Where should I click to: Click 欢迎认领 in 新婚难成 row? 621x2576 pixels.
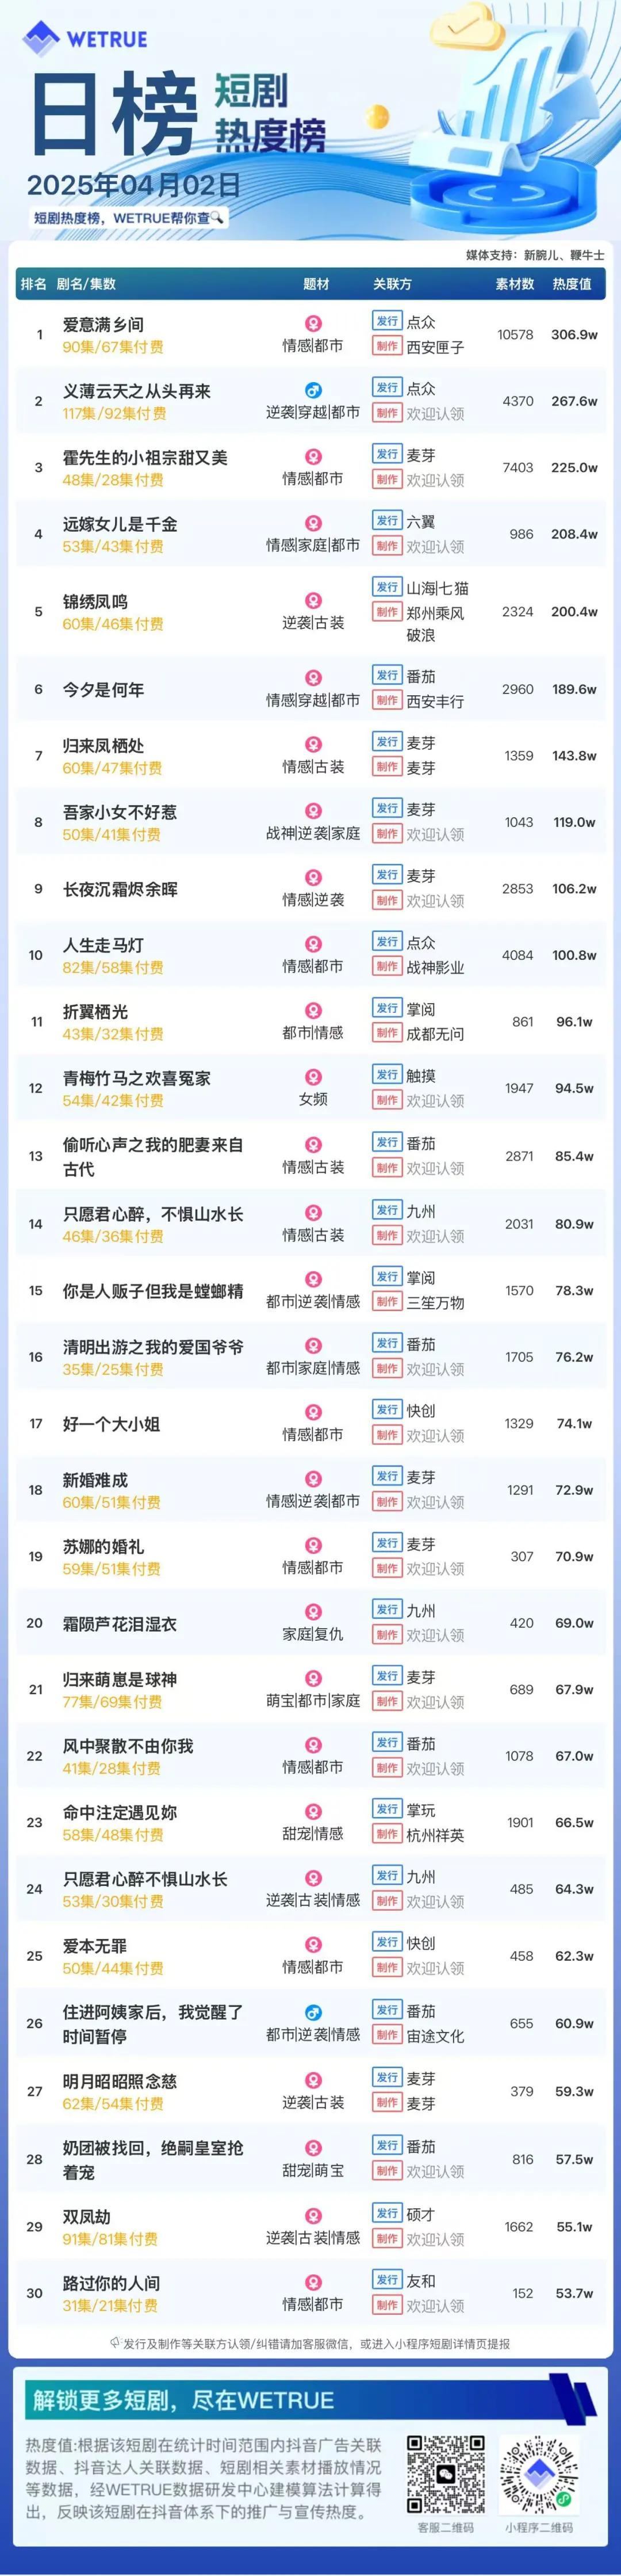point(435,1502)
